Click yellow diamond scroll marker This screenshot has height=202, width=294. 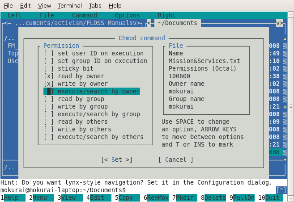tap(285, 107)
